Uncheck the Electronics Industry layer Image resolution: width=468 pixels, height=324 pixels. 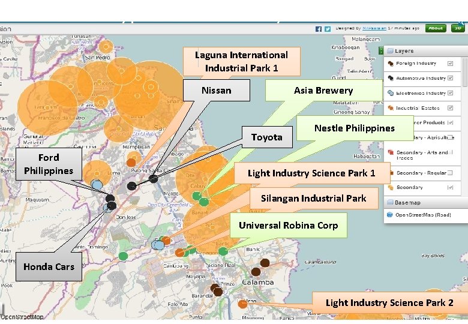coord(450,93)
